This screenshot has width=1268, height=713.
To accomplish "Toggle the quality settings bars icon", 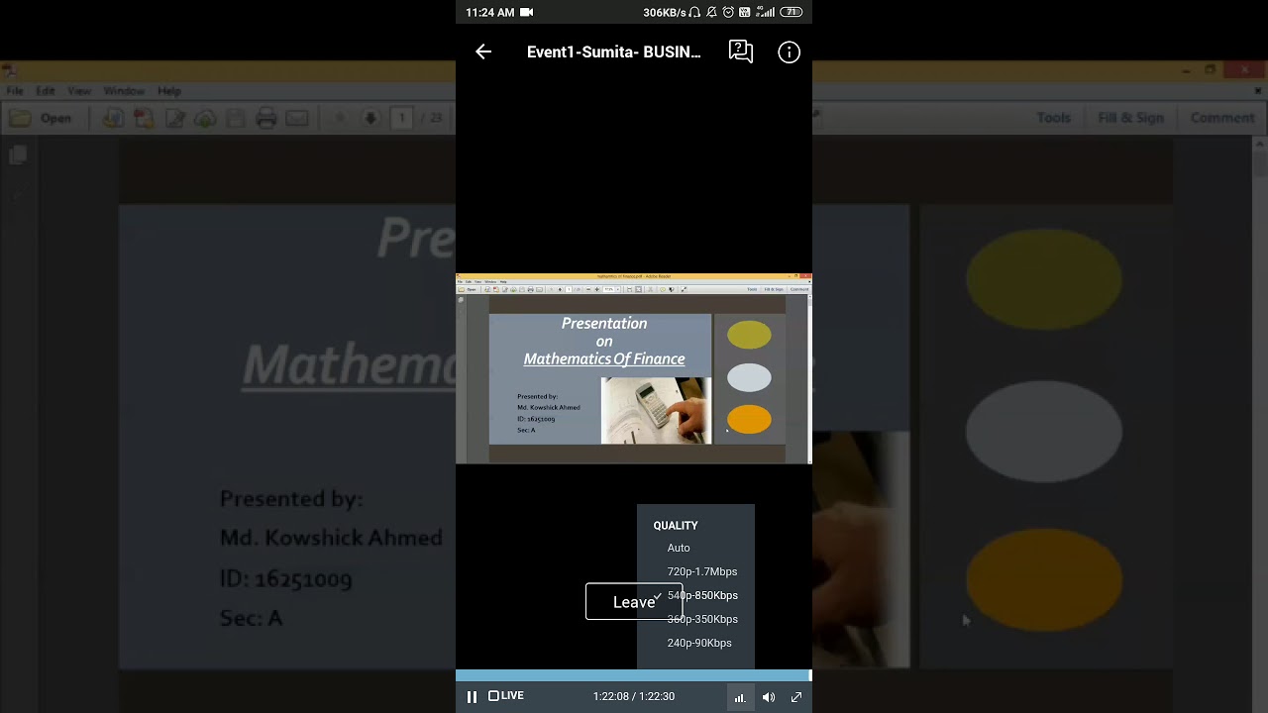I will pos(740,697).
